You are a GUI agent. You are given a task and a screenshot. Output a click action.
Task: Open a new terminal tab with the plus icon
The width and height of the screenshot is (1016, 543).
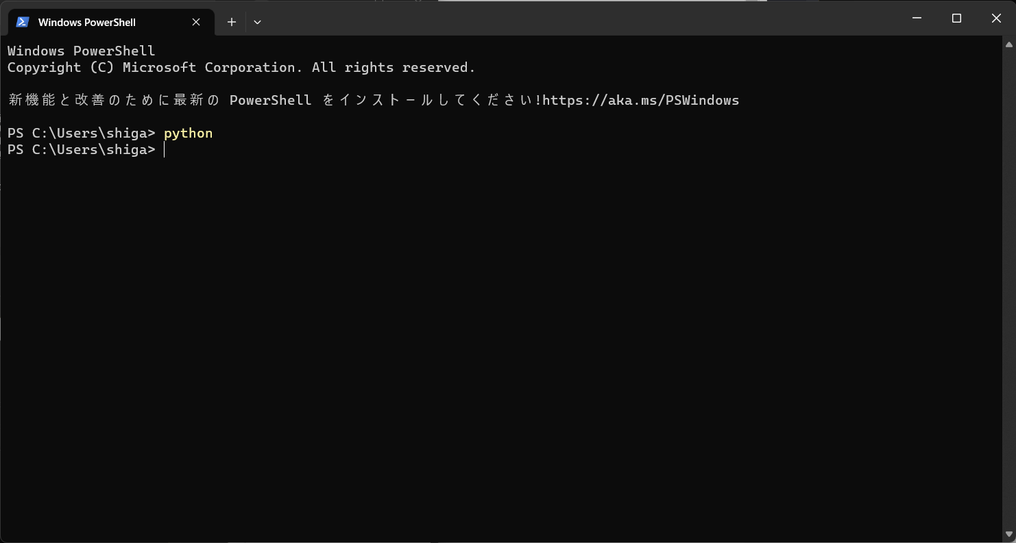pos(231,21)
